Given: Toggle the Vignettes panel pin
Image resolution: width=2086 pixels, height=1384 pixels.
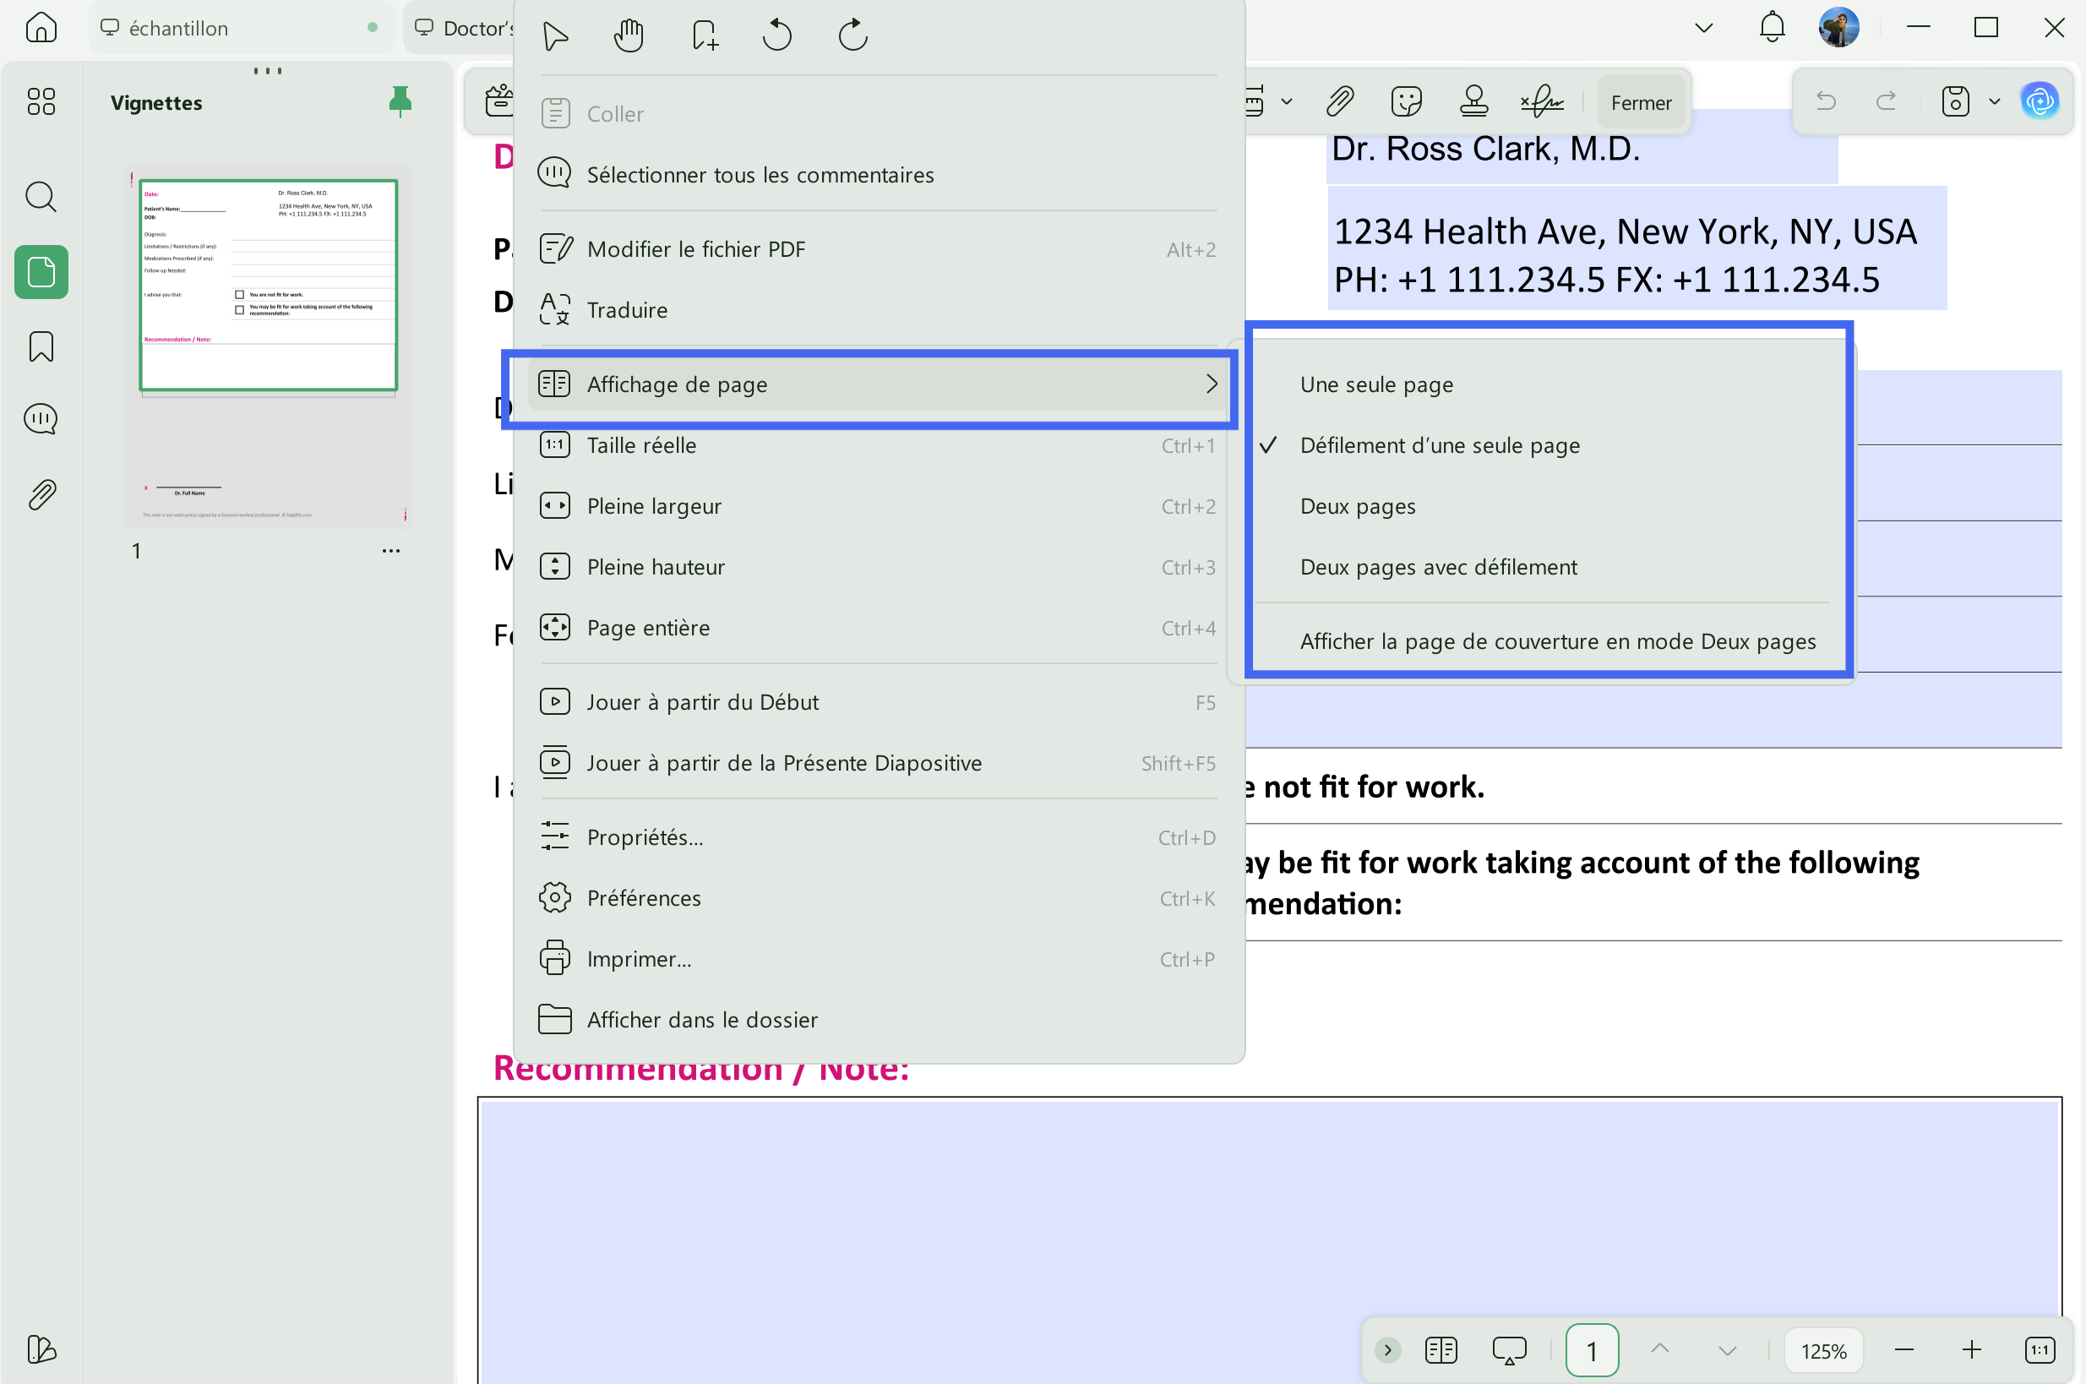Looking at the screenshot, I should point(400,102).
